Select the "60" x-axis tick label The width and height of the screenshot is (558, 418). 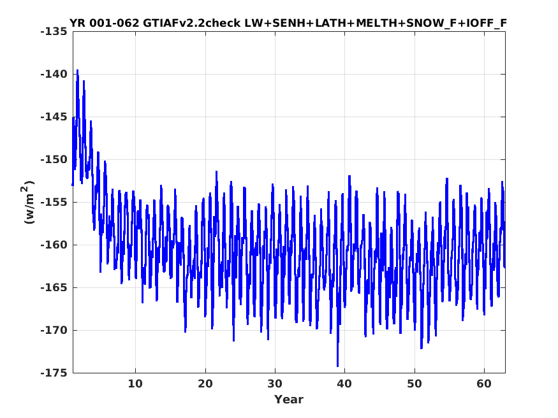[484, 384]
